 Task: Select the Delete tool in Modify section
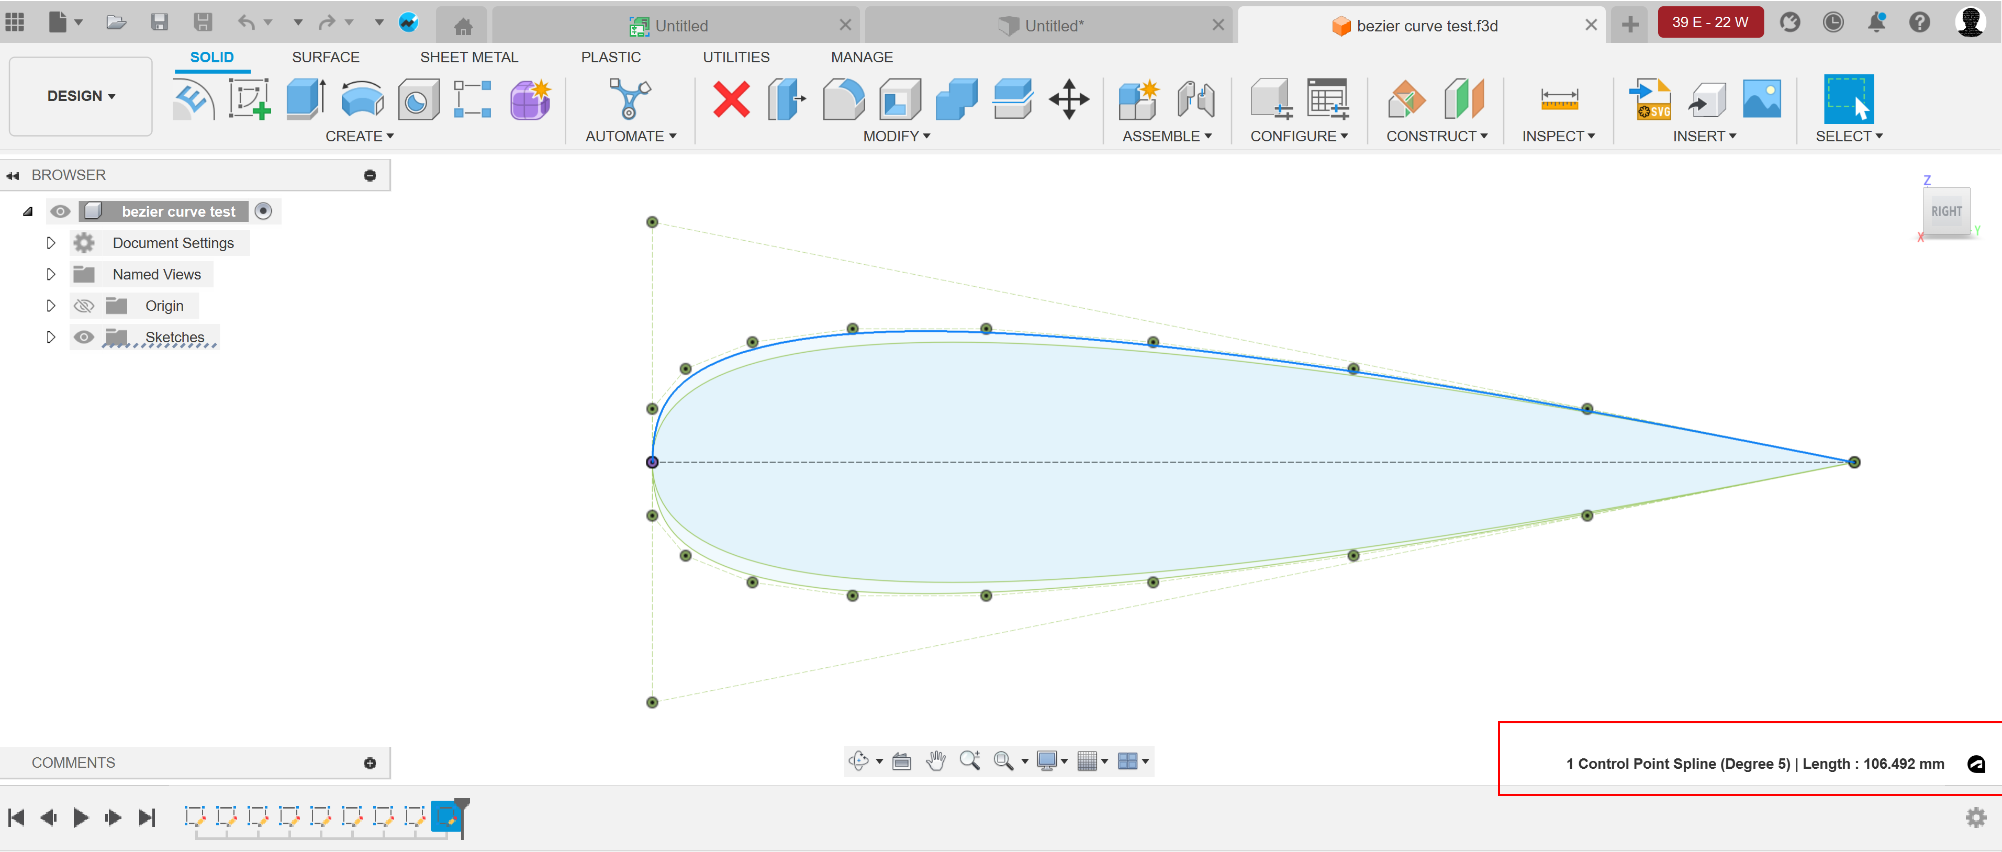pyautogui.click(x=730, y=99)
